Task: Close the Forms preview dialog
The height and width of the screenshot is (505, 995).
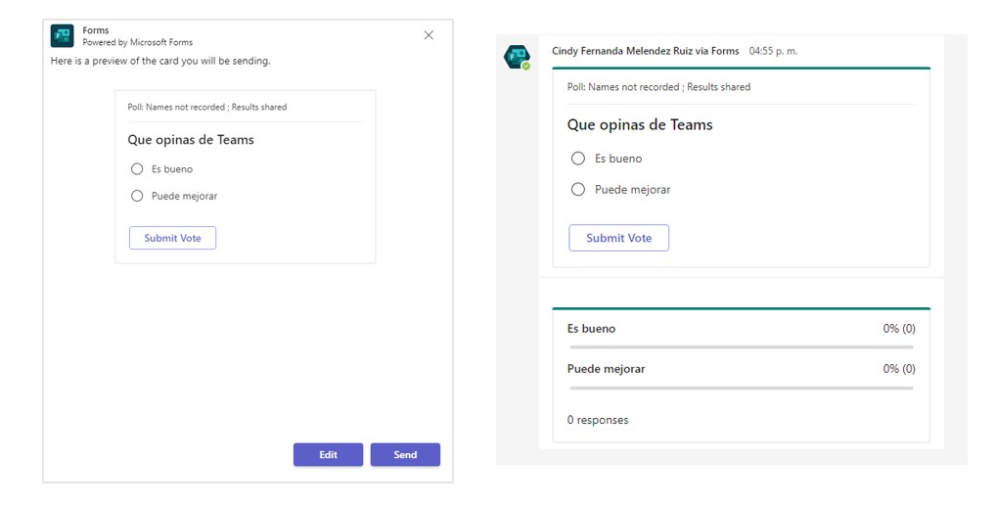Action: 429,35
